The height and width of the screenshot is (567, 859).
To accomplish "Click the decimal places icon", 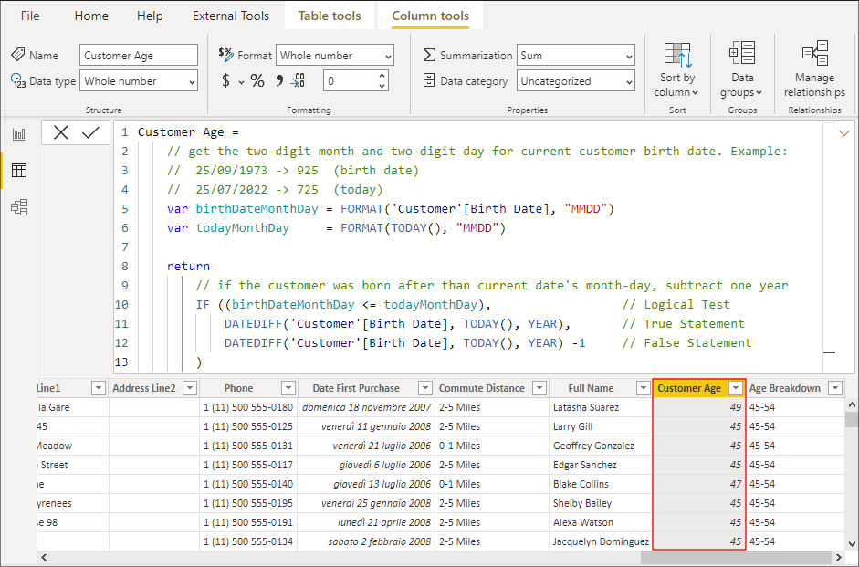I will point(298,80).
